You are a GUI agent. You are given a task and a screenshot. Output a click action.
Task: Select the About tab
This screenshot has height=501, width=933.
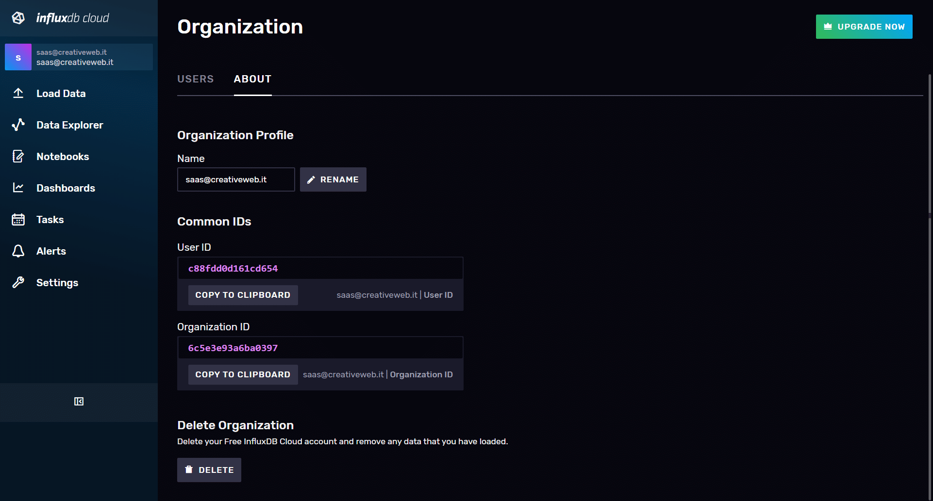click(x=252, y=79)
